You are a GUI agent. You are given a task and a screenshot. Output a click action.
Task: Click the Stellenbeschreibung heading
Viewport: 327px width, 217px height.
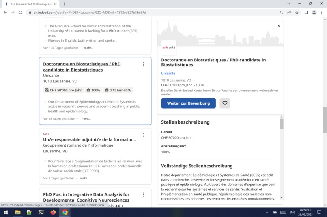tap(185, 122)
